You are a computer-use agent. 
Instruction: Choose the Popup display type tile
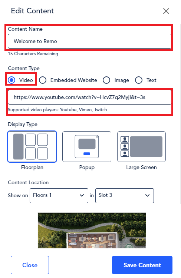click(x=87, y=147)
